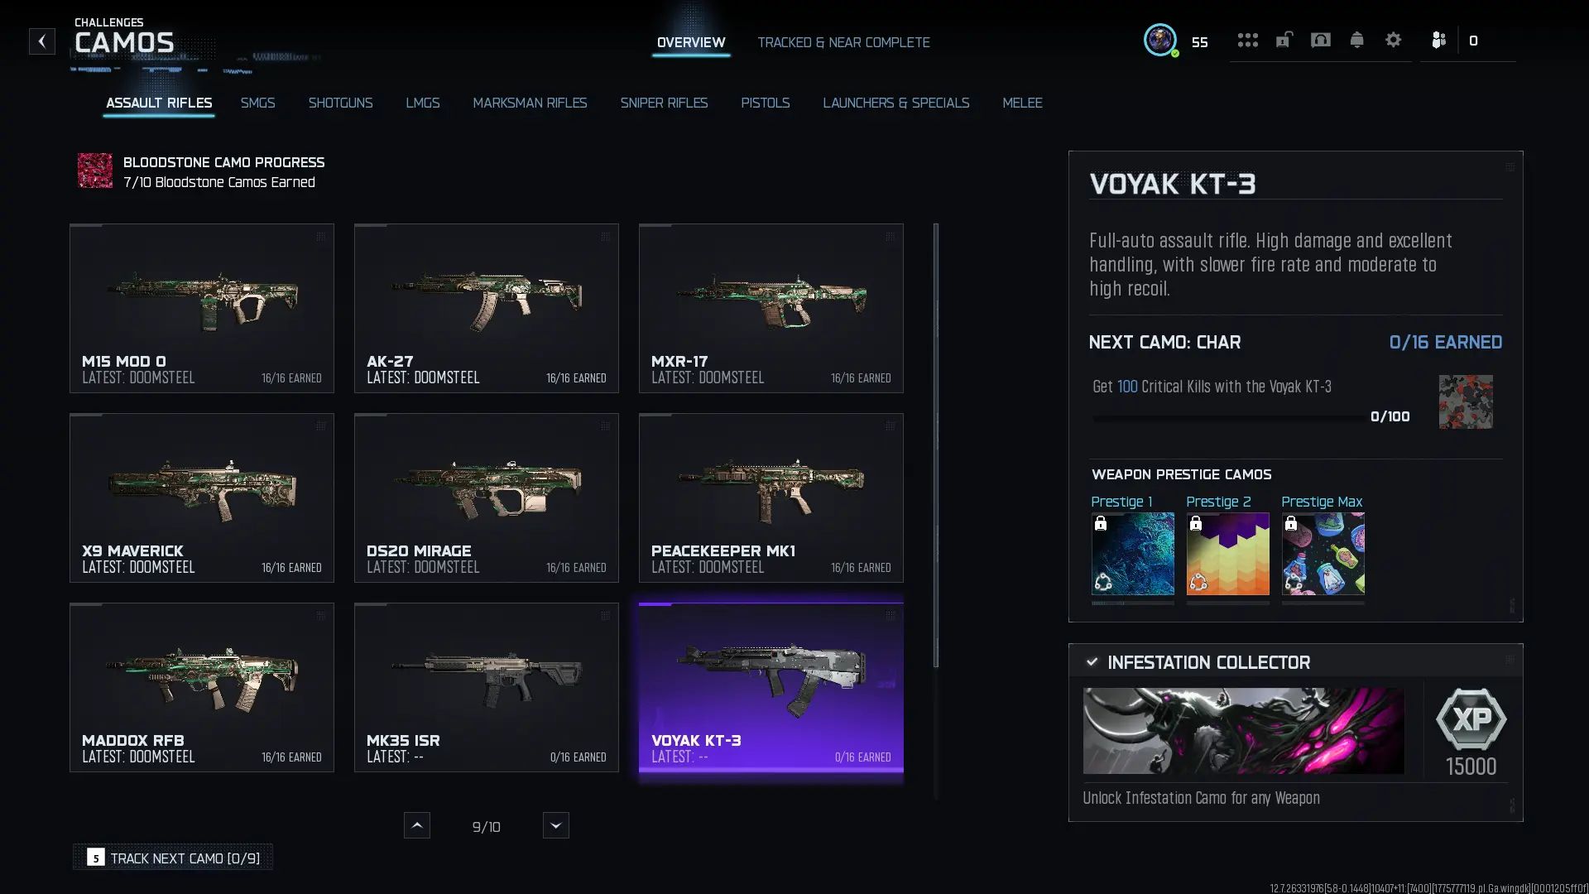This screenshot has height=894, width=1589.
Task: Select locked Prestige Max camo
Action: [1323, 554]
